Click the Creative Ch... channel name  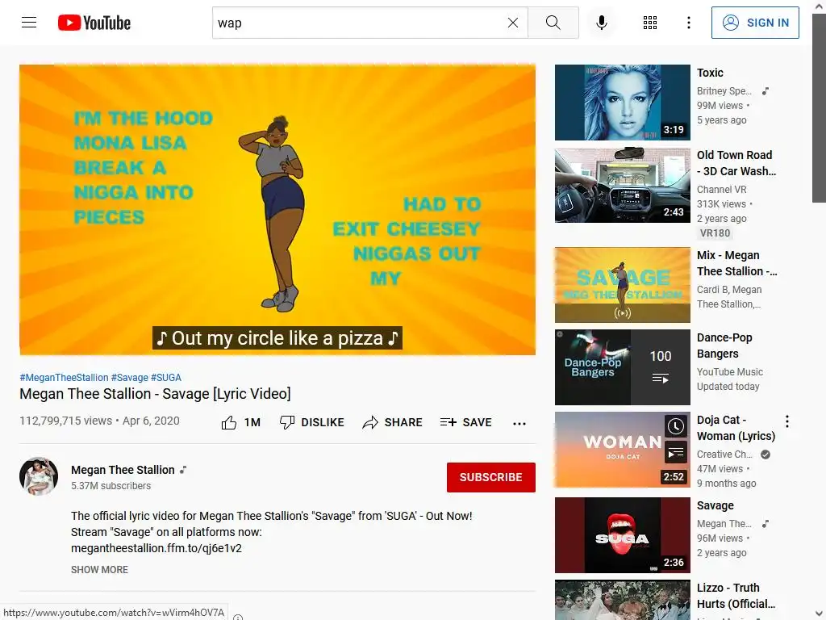click(724, 455)
